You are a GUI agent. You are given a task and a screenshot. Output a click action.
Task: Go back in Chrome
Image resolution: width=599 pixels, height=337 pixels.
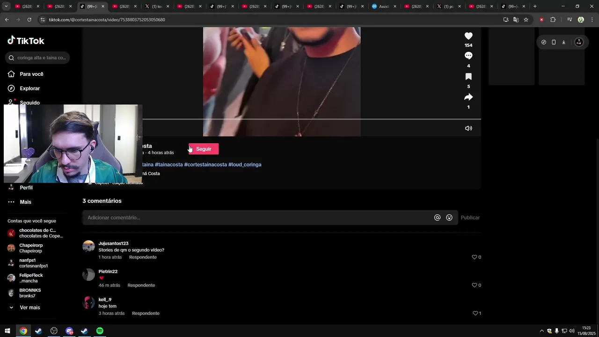coord(7,20)
